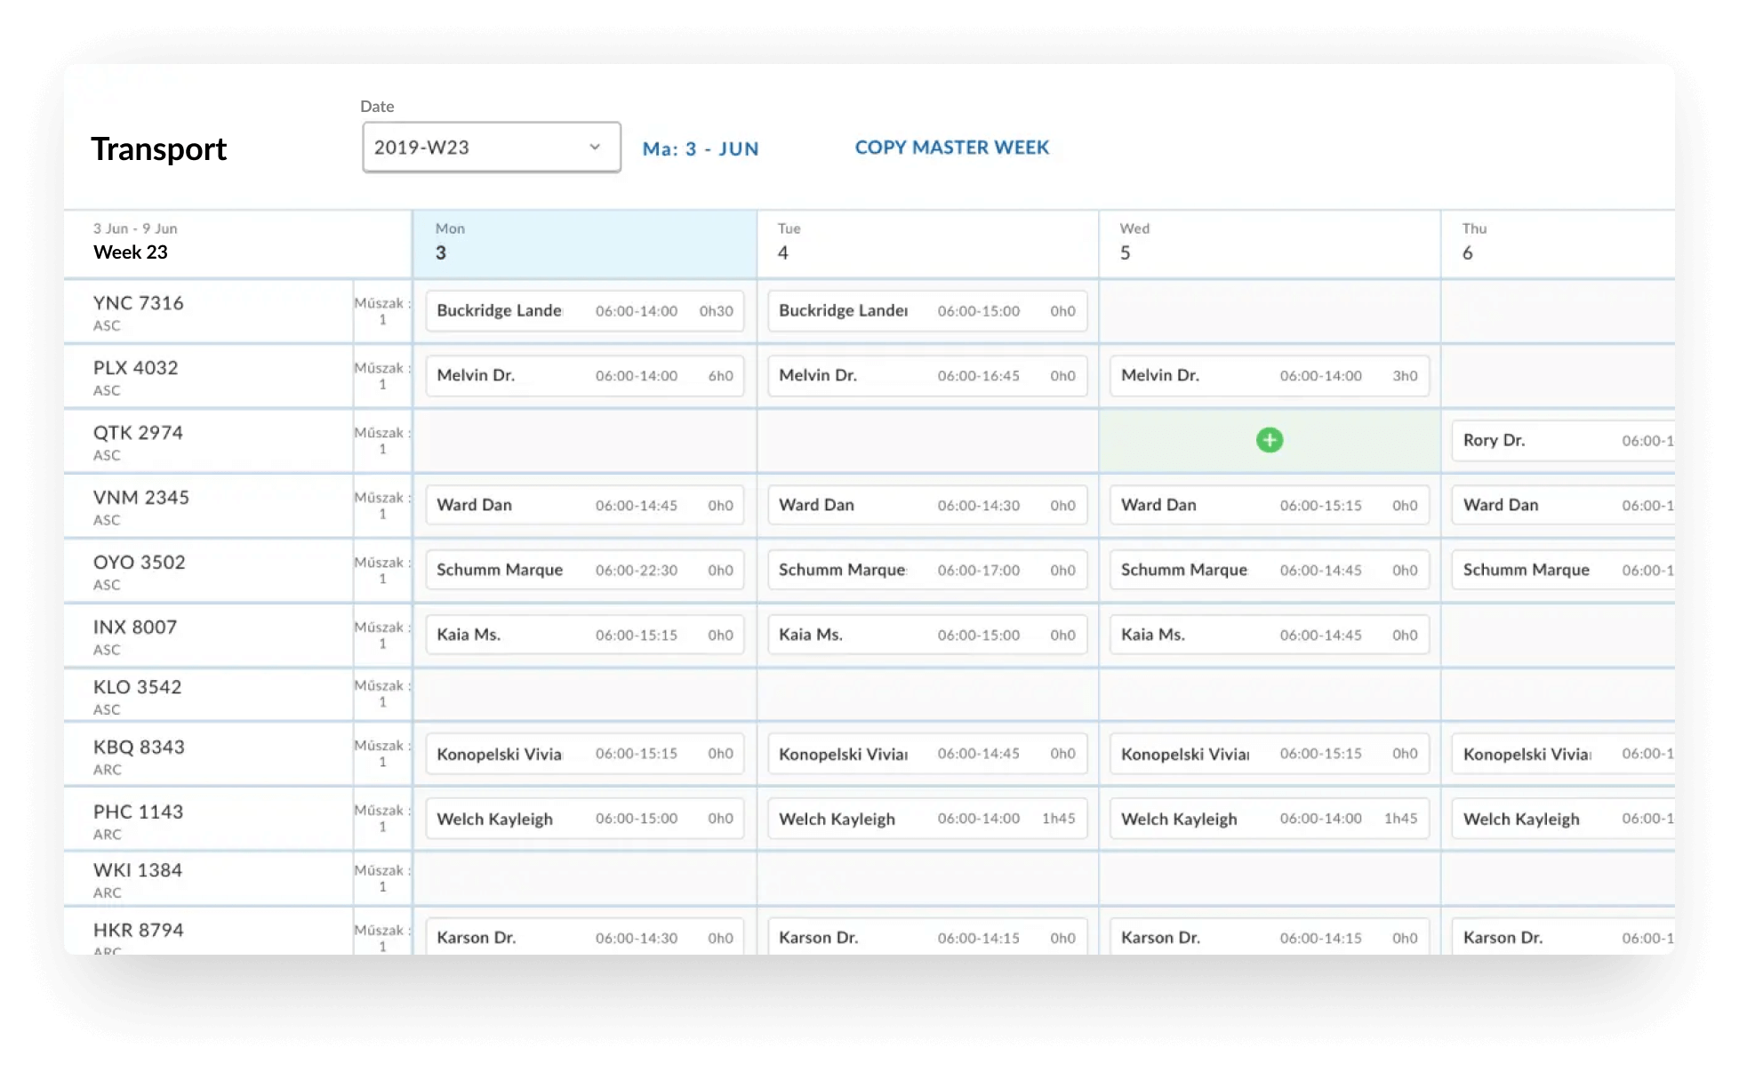The width and height of the screenshot is (1739, 1072).
Task: Open the 2019-W23 date dropdown
Action: pyautogui.click(x=491, y=148)
